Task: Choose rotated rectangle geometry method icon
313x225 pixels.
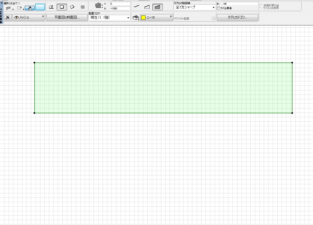Action: pyautogui.click(x=72, y=7)
